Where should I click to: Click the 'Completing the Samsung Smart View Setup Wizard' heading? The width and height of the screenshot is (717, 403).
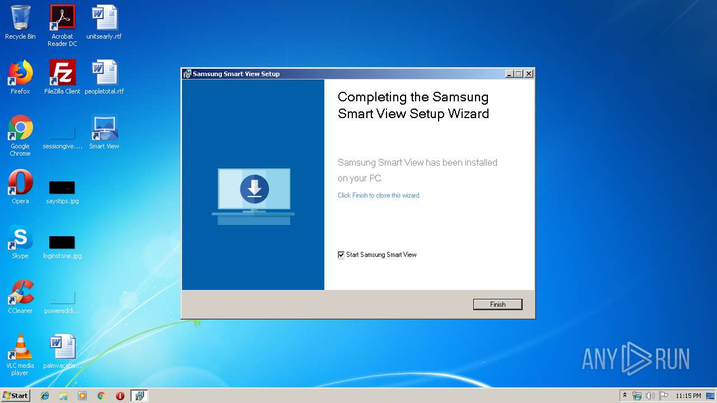[413, 105]
